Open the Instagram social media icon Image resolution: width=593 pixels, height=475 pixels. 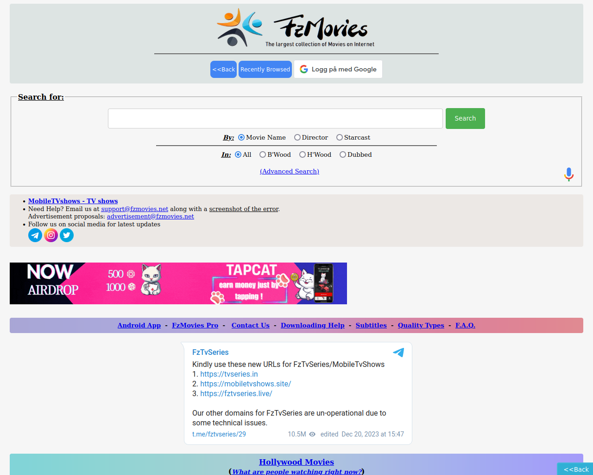tap(51, 235)
